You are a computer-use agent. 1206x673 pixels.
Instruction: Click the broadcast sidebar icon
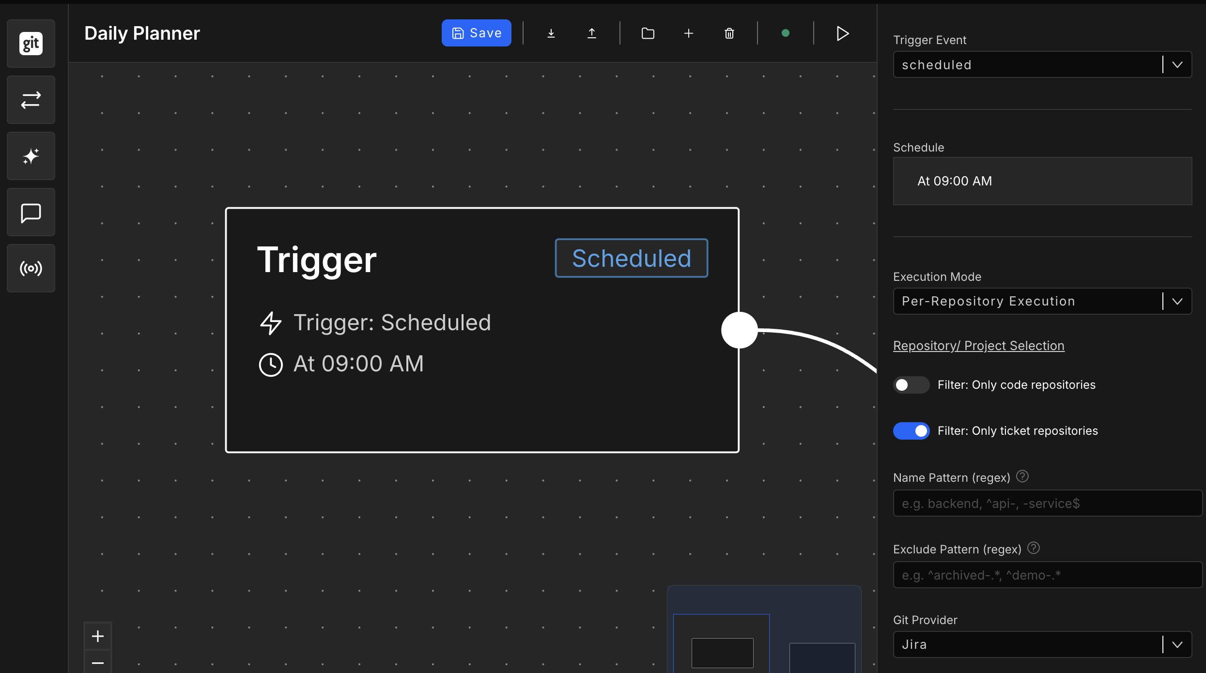tap(31, 268)
